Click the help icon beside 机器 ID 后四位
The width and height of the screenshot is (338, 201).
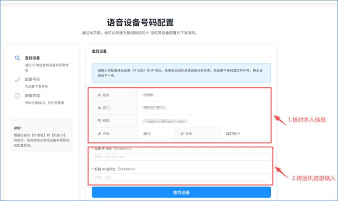coord(119,169)
